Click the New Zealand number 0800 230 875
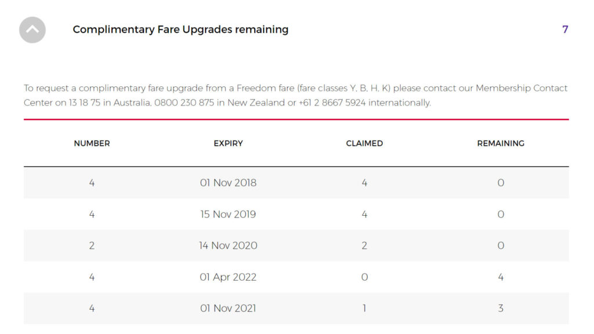Viewport: 594px width, 334px height. [x=184, y=103]
